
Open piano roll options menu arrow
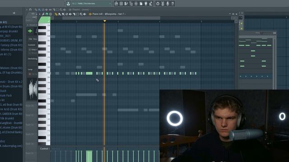40,14
